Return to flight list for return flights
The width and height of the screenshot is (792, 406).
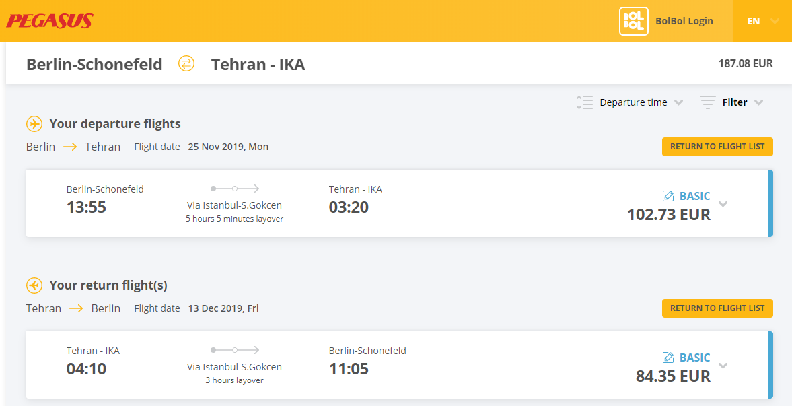(717, 308)
